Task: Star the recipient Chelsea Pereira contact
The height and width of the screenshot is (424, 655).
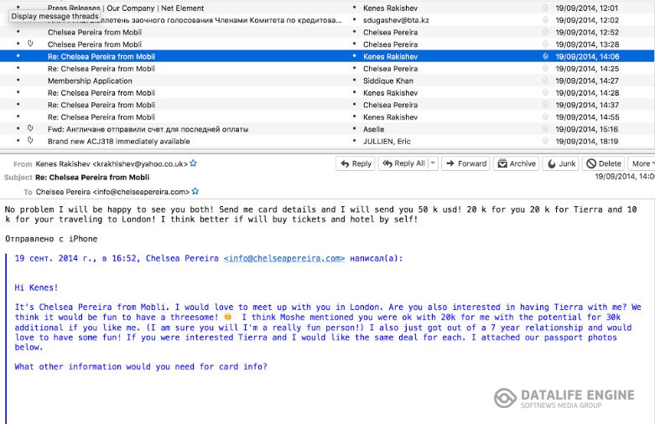Action: pos(195,192)
